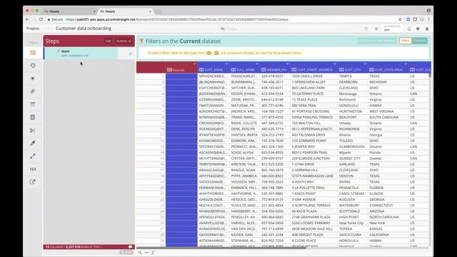Open the columns table tool in sidebar
The width and height of the screenshot is (457, 257).
click(x=33, y=104)
